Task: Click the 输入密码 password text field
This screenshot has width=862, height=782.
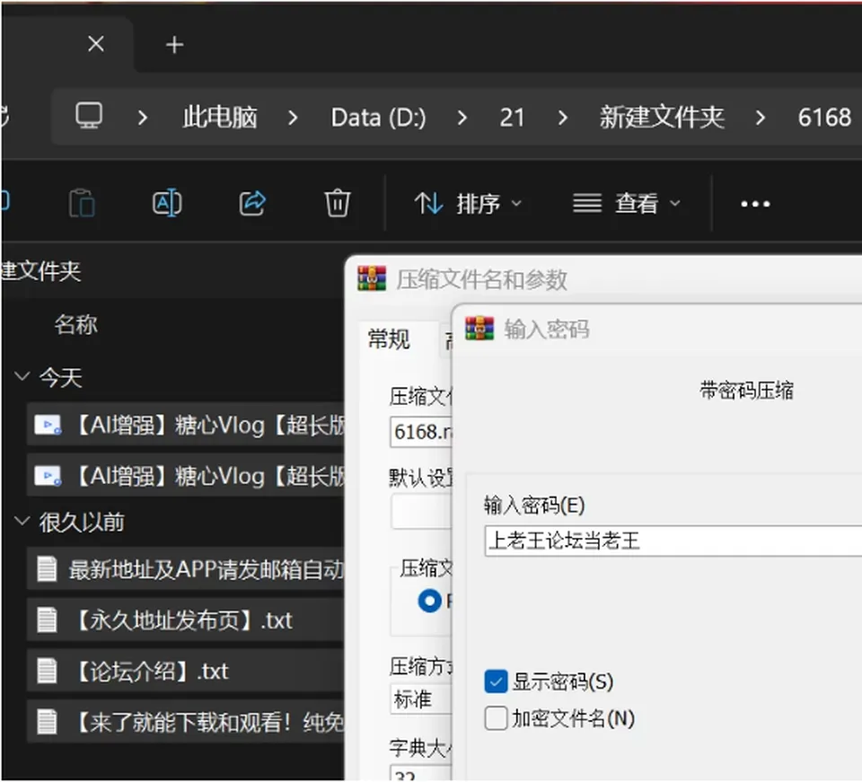Action: [x=673, y=540]
